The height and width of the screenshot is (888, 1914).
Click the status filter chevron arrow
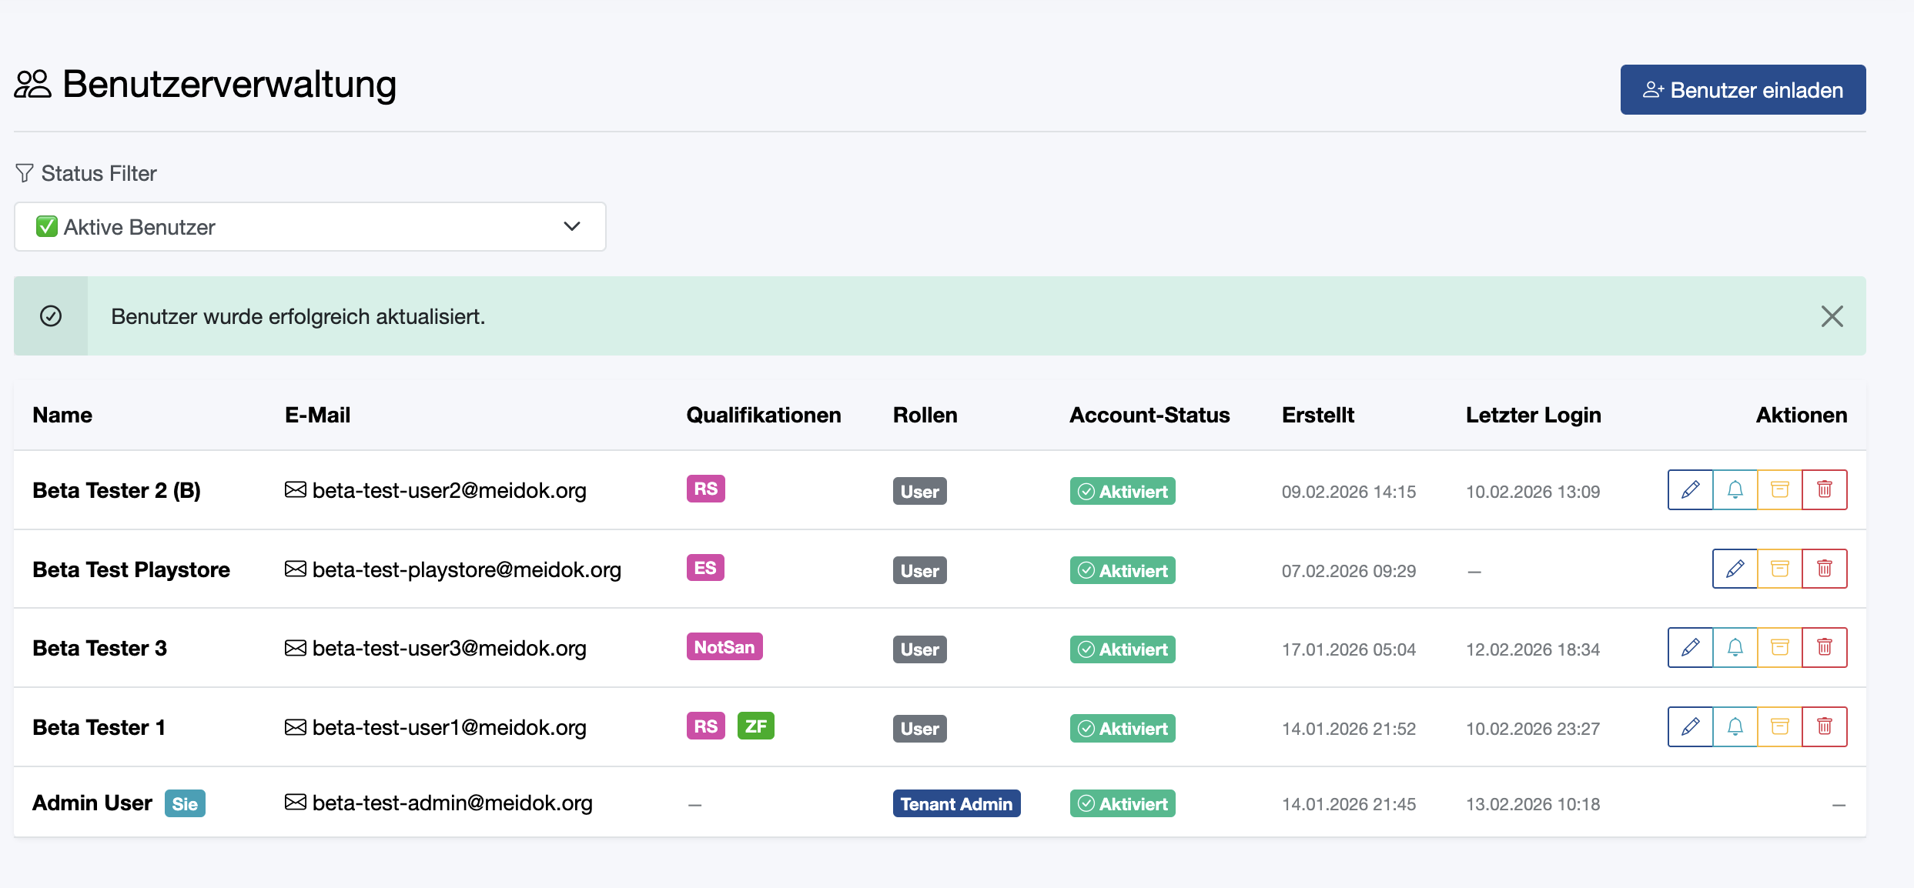[571, 227]
